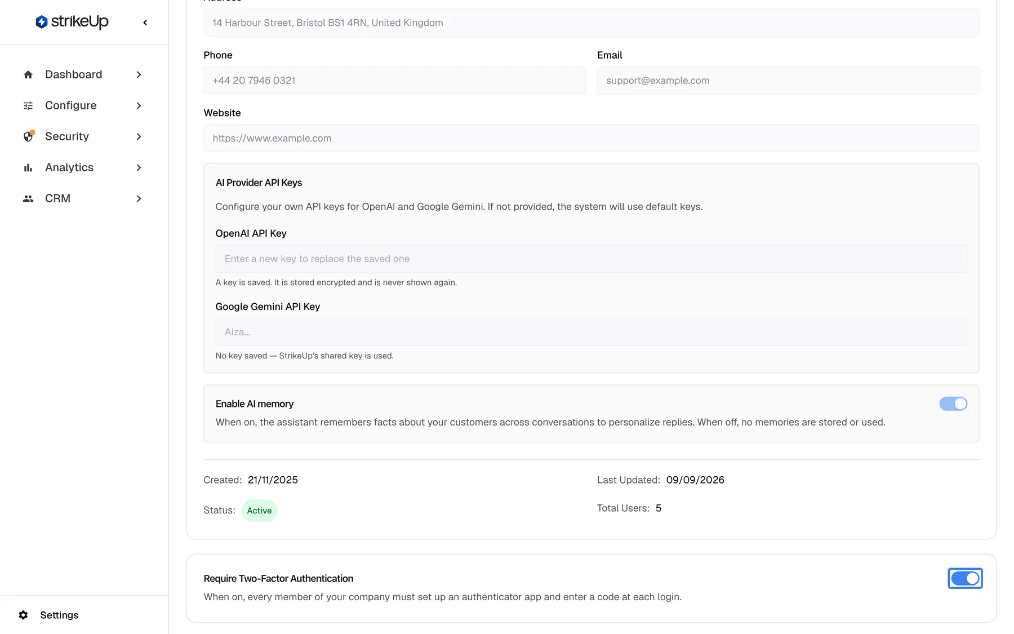Screen dimensions: 1014x634
Task: Expand the CRM menu chevron
Action: pos(139,198)
